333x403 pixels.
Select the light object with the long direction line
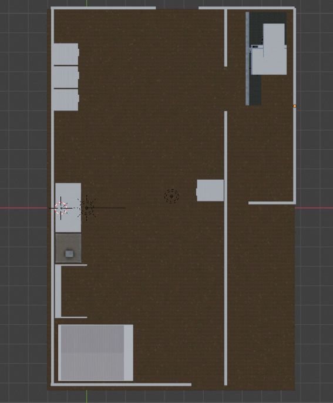pos(86,208)
